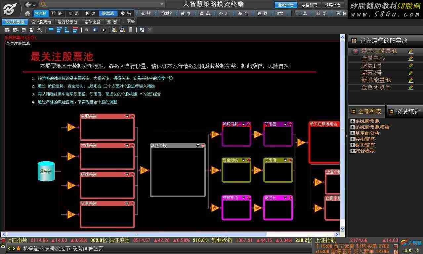
Task: Toggle pin on 交易关注 node
Action: (x=132, y=203)
